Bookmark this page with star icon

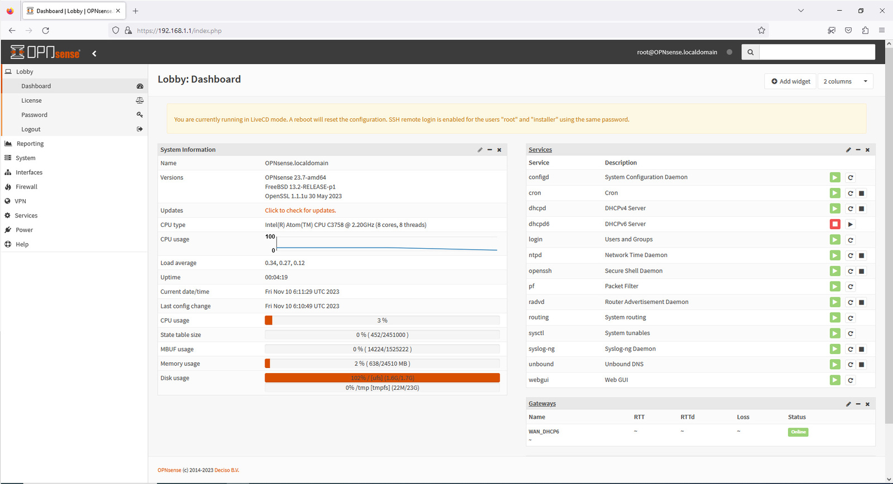pos(761,31)
